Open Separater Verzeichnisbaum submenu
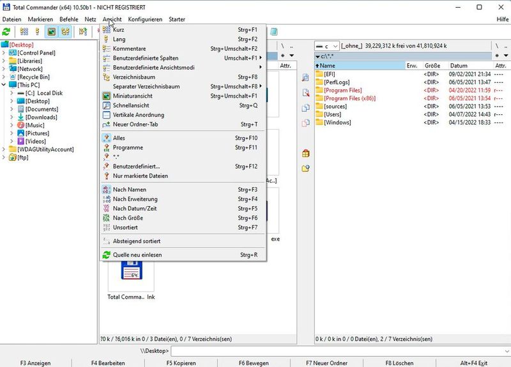511x367 pixels. [183, 86]
